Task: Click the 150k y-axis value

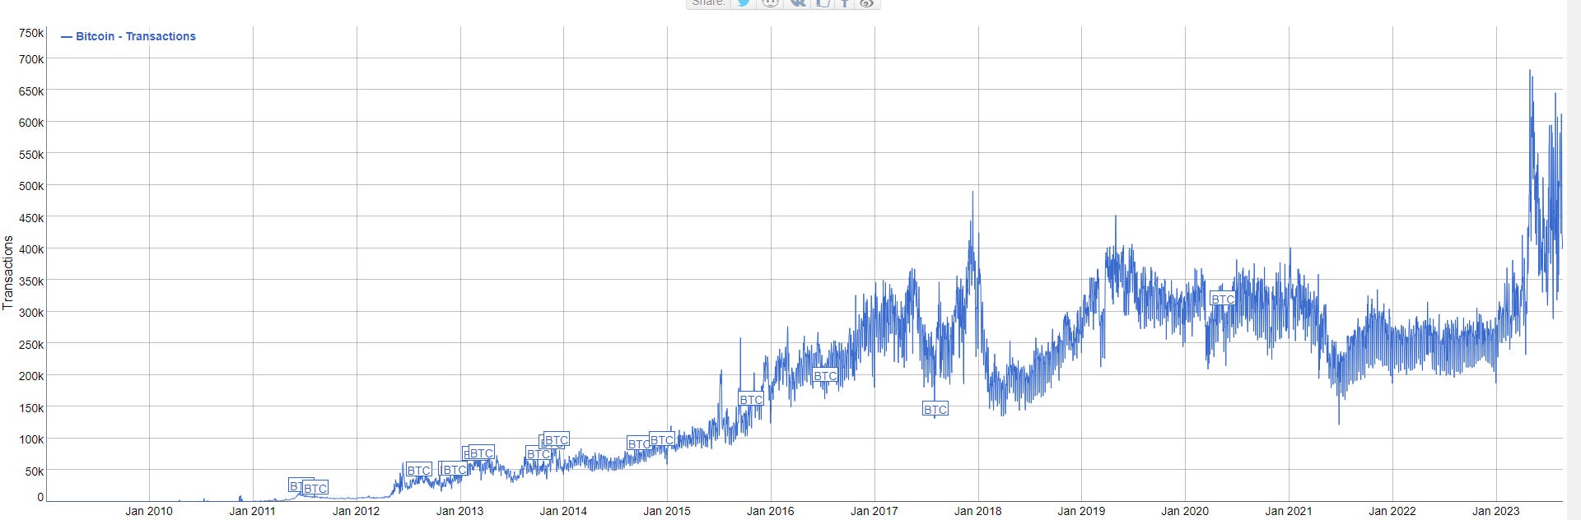Action: 31,408
